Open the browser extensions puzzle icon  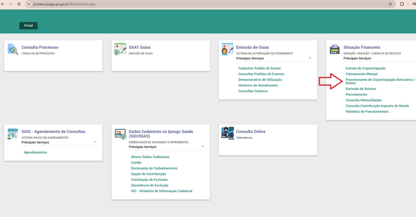pyautogui.click(x=402, y=4)
